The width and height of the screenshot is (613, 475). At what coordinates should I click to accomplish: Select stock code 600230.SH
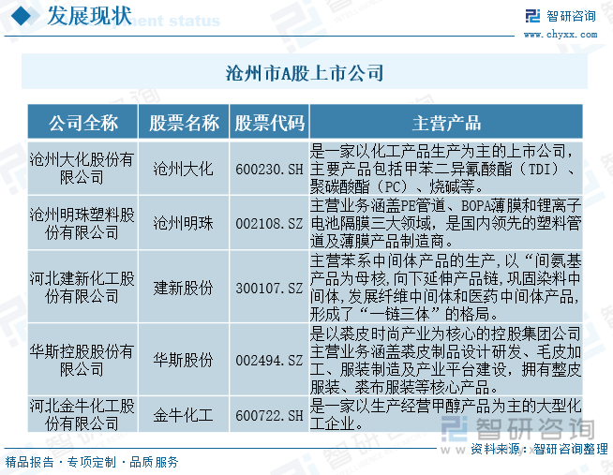269,169
